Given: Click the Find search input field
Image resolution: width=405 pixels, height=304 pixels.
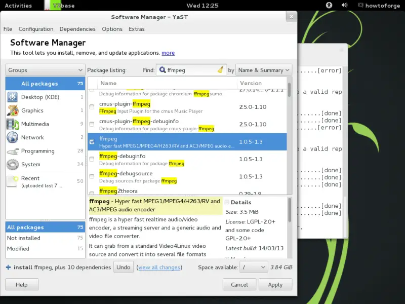Looking at the screenshot, I should [x=191, y=70].
